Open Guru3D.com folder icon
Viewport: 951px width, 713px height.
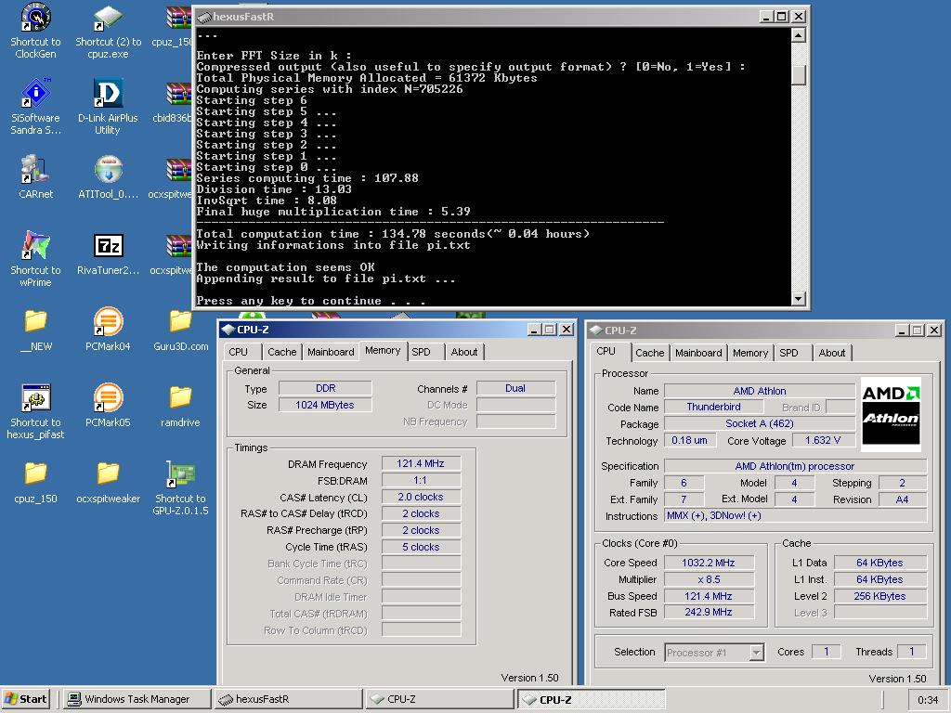coord(180,321)
